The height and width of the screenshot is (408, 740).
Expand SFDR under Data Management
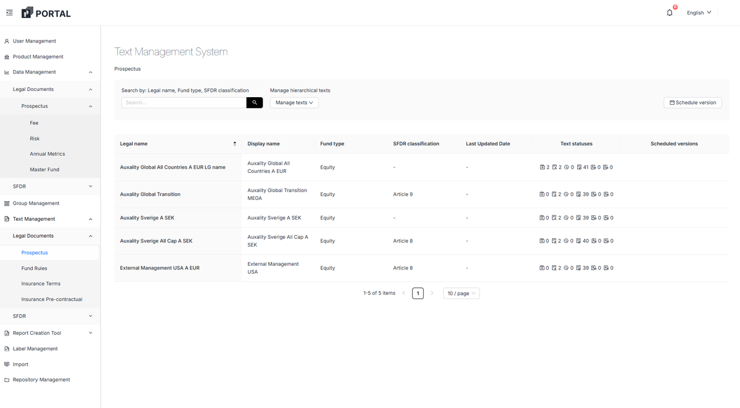(x=91, y=186)
